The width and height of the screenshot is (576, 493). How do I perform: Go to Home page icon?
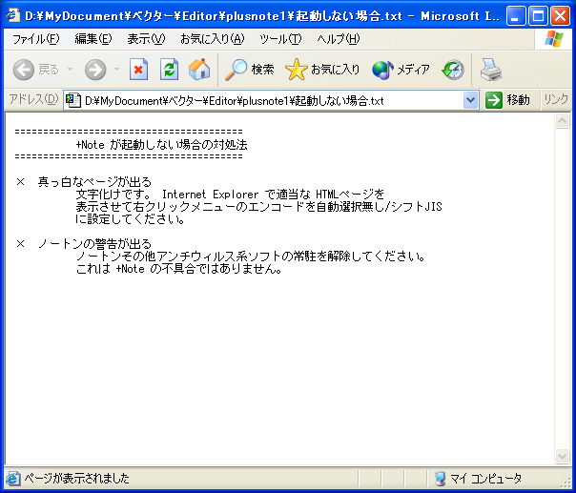tap(199, 69)
